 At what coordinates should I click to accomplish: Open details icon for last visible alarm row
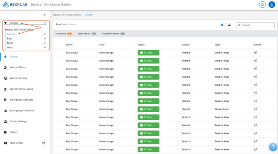(255, 149)
